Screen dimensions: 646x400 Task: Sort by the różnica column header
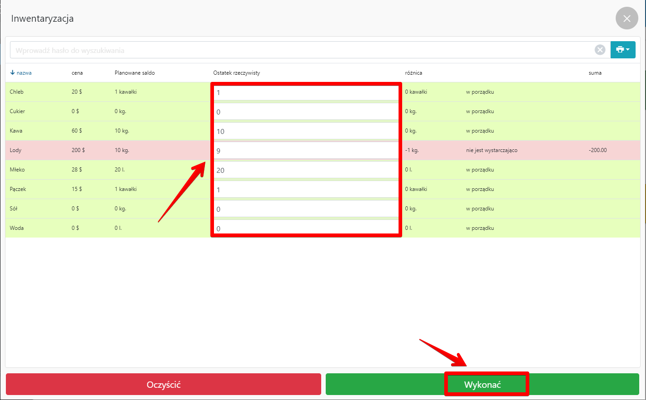point(413,73)
